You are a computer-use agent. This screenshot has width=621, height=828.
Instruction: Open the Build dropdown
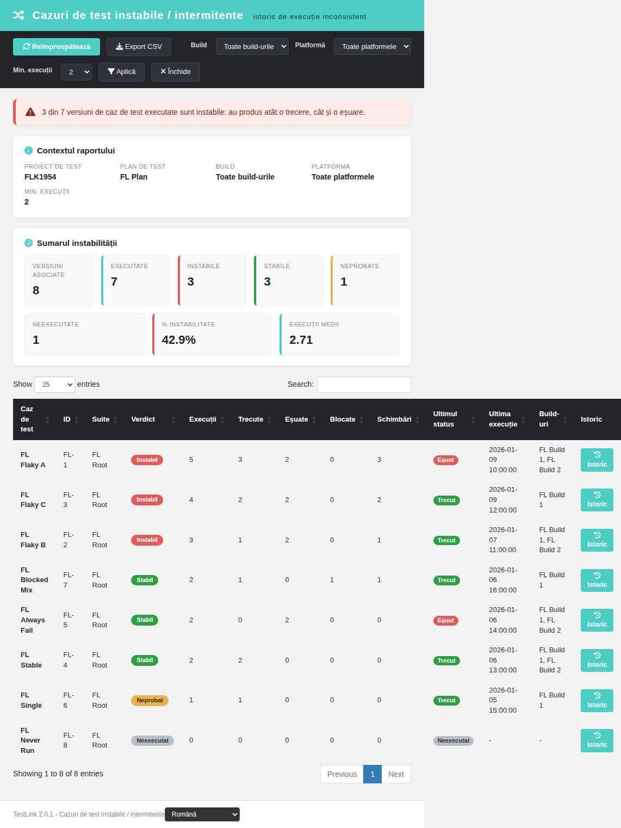tap(252, 47)
